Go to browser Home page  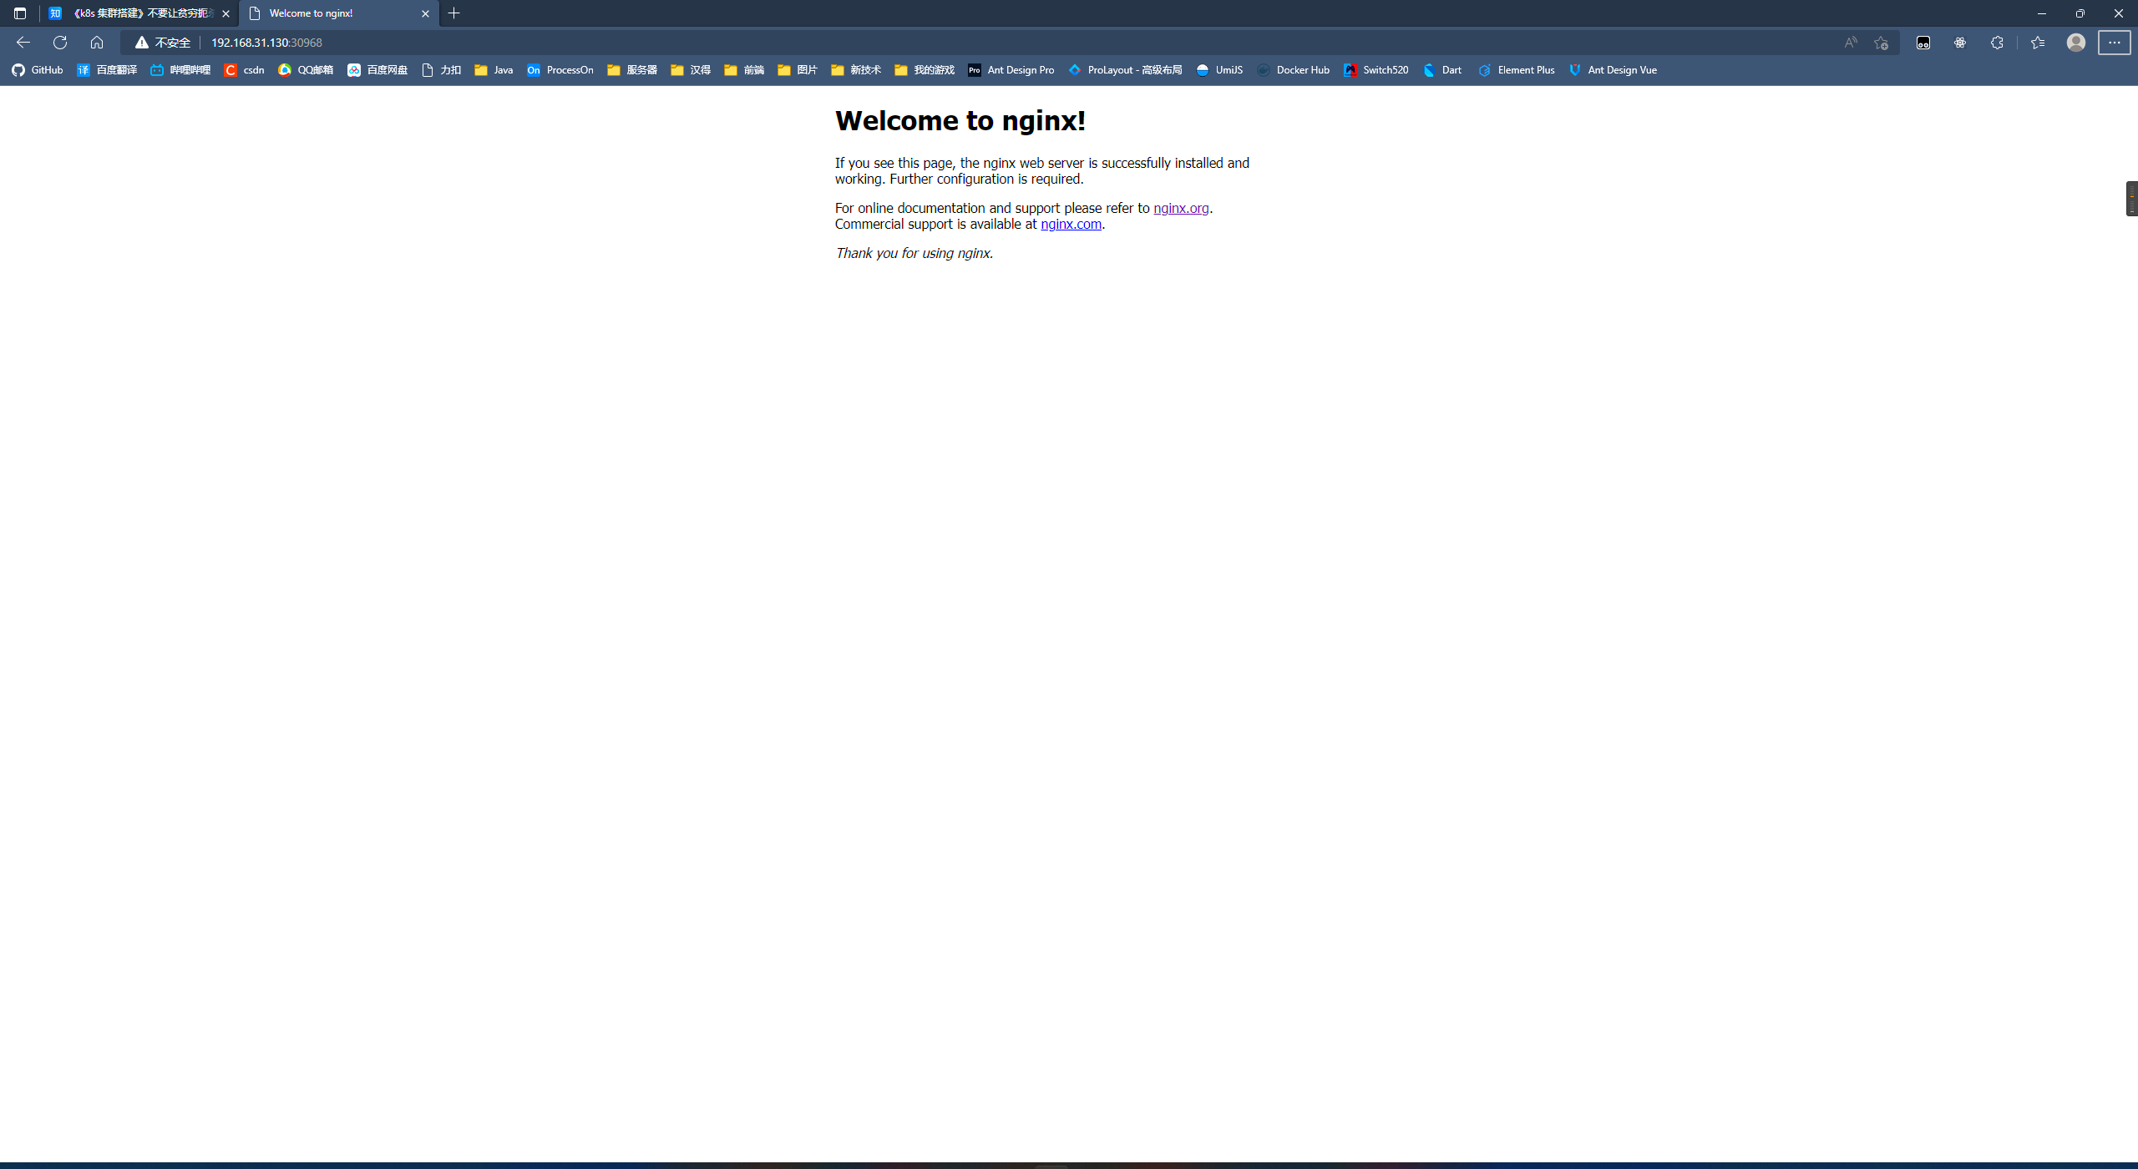97,43
